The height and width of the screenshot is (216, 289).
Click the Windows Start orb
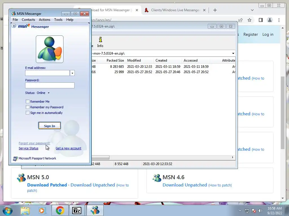[8, 210]
